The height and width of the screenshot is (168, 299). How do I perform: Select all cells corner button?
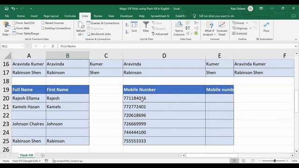coord(8,56)
